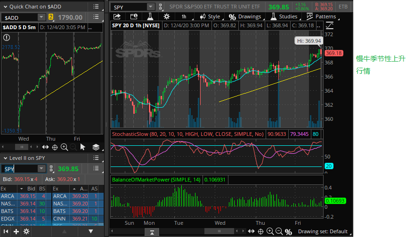Click the StochasticSlow study label
Screen dimensions: 406x237
tap(188, 134)
